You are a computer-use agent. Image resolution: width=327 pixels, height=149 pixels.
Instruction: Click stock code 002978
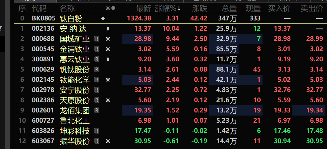click(x=43, y=90)
